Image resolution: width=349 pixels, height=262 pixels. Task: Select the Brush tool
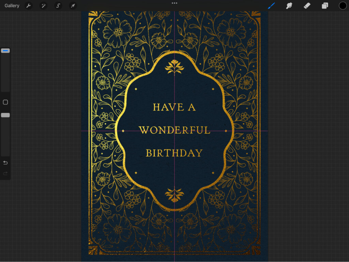(271, 6)
